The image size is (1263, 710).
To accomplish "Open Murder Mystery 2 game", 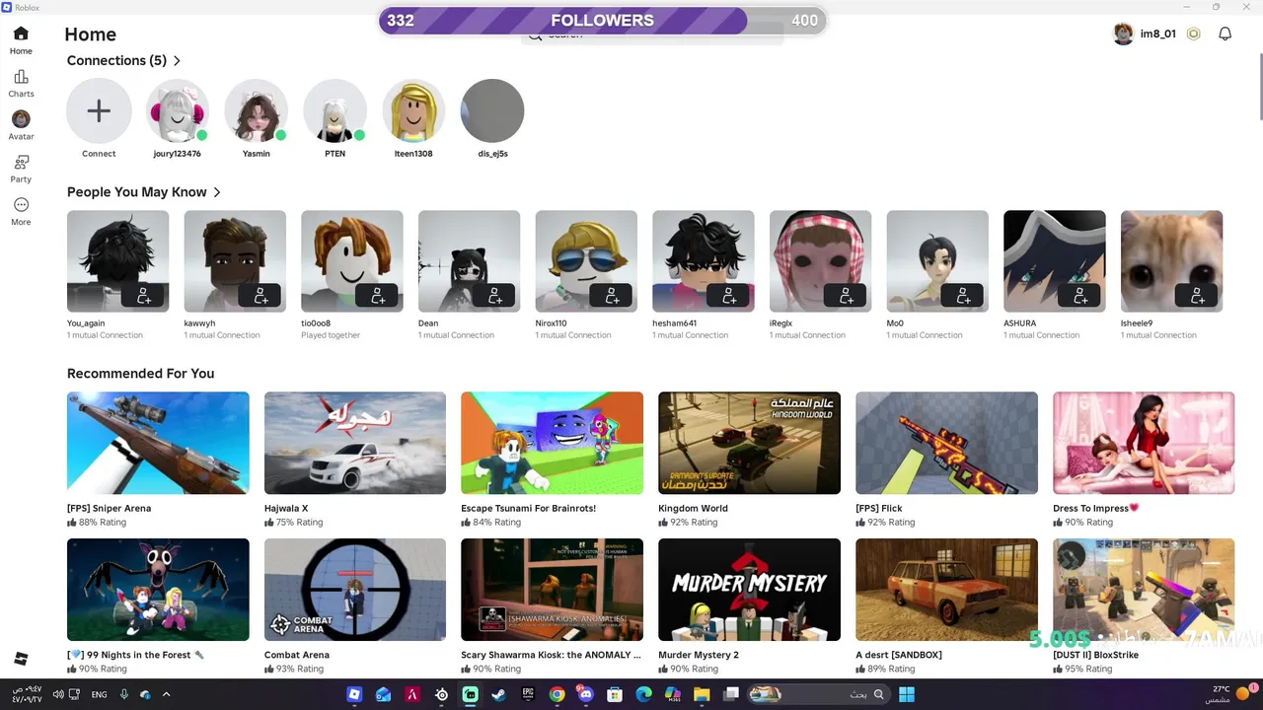I will click(x=749, y=605).
